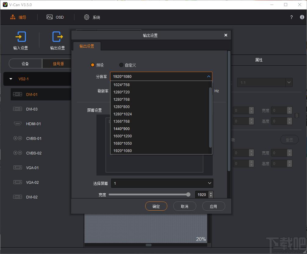Screen dimensions: 307x254
Task: Open the OSD image menu
Action: click(55, 17)
